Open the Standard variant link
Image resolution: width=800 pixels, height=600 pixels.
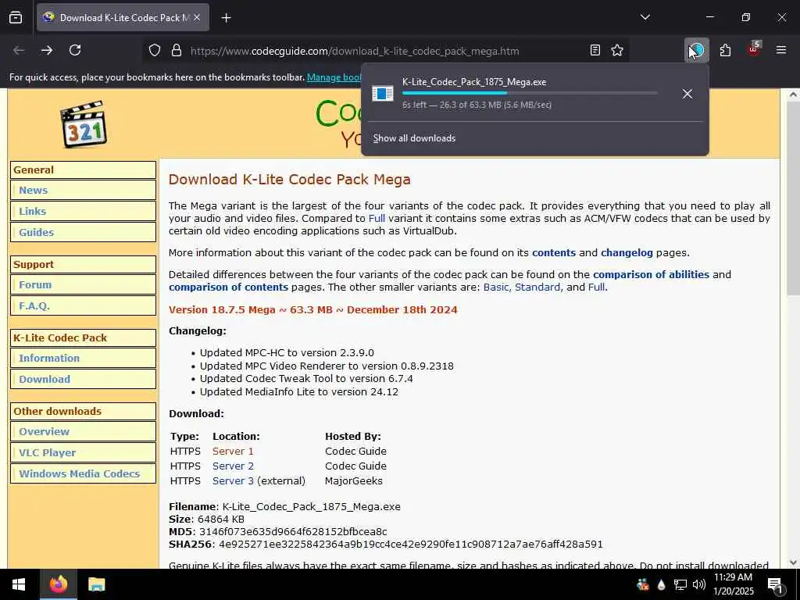coord(537,287)
